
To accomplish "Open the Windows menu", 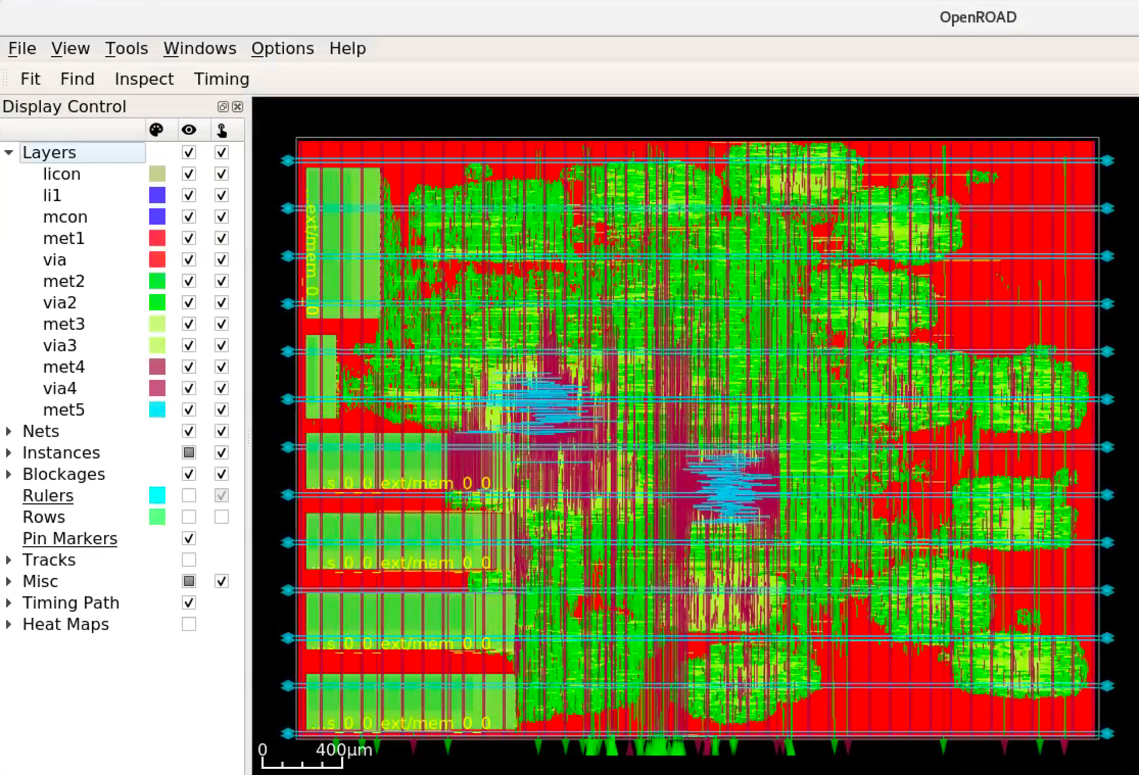I will pyautogui.click(x=200, y=49).
